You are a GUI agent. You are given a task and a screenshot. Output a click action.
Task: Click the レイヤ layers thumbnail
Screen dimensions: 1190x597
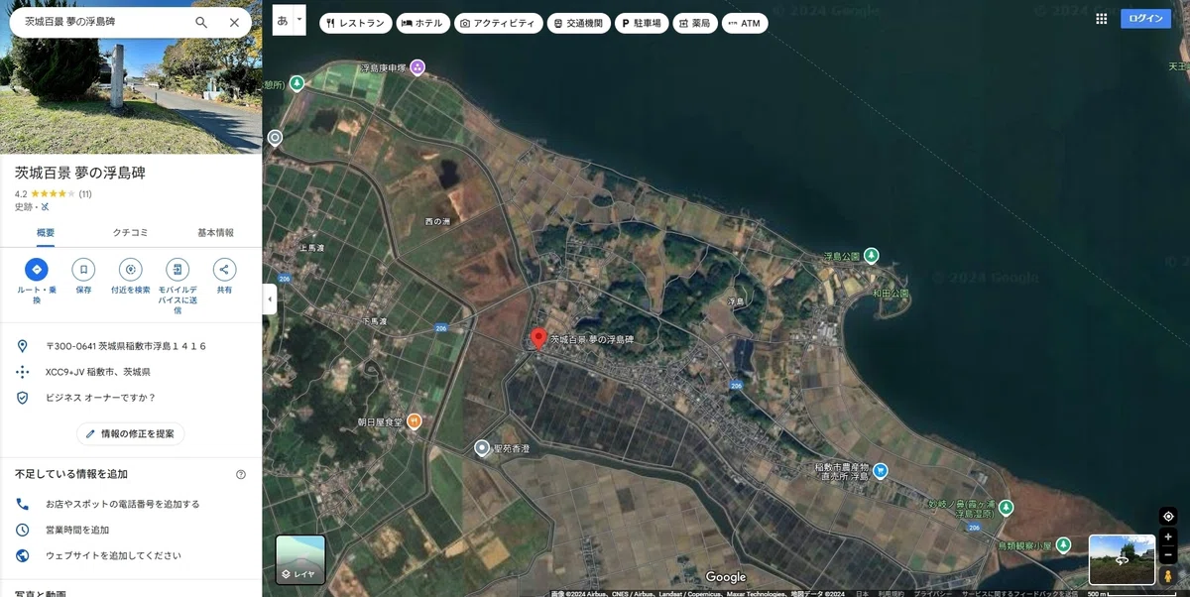tap(300, 560)
